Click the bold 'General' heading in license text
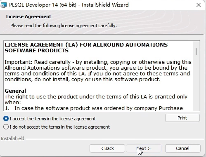The image size is (206, 157). [x=15, y=91]
